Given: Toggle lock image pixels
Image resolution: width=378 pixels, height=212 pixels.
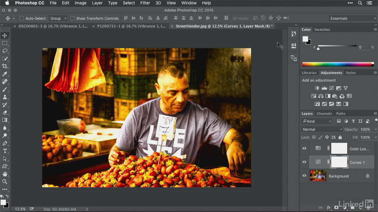Looking at the screenshot, I should pyautogui.click(x=320, y=137).
